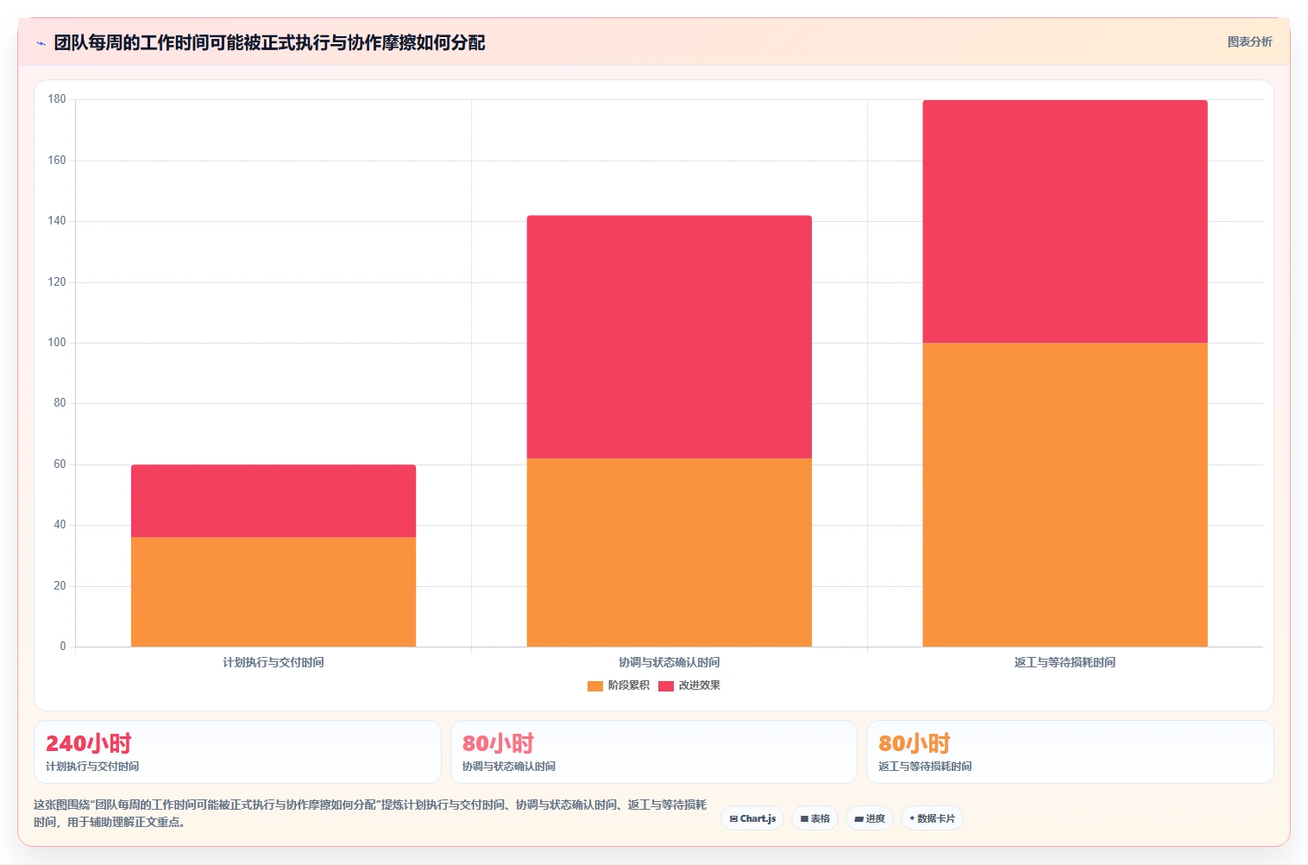Click the 240小时 data card value
1308x865 pixels.
pyautogui.click(x=88, y=743)
